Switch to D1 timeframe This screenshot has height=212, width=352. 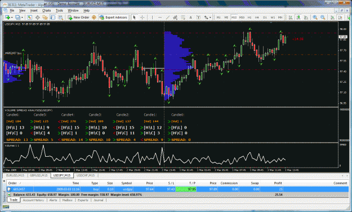(x=265, y=17)
